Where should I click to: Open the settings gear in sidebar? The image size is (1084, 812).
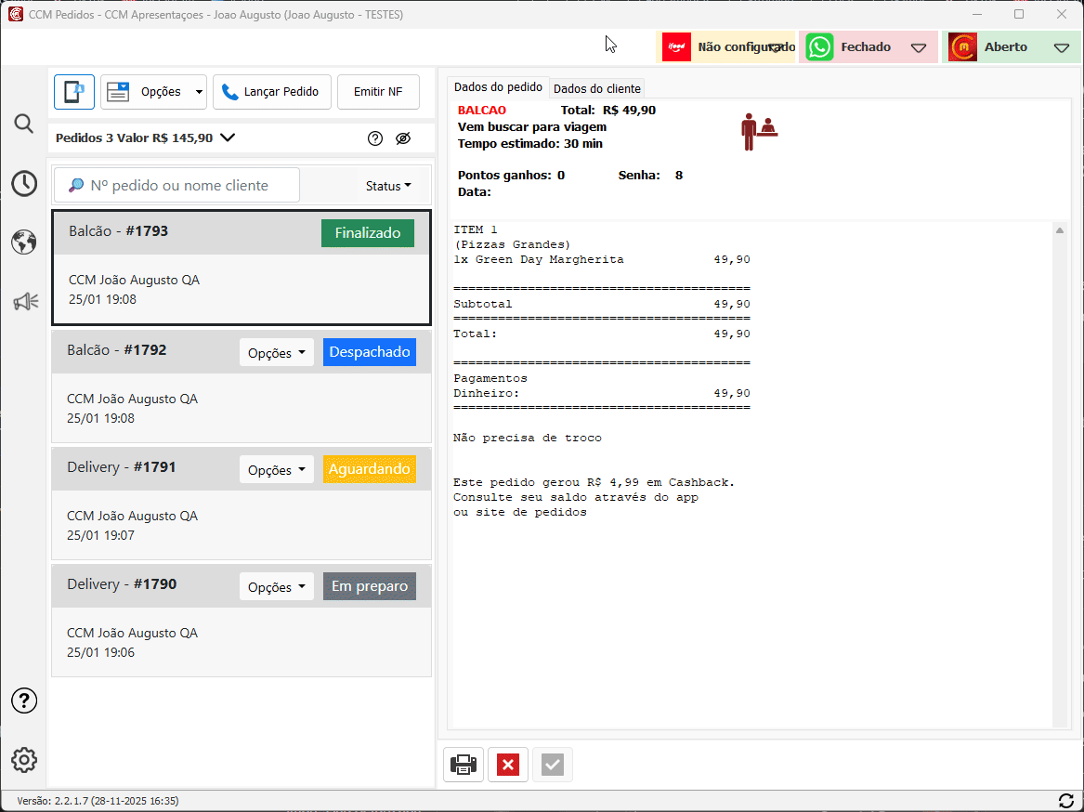[24, 760]
